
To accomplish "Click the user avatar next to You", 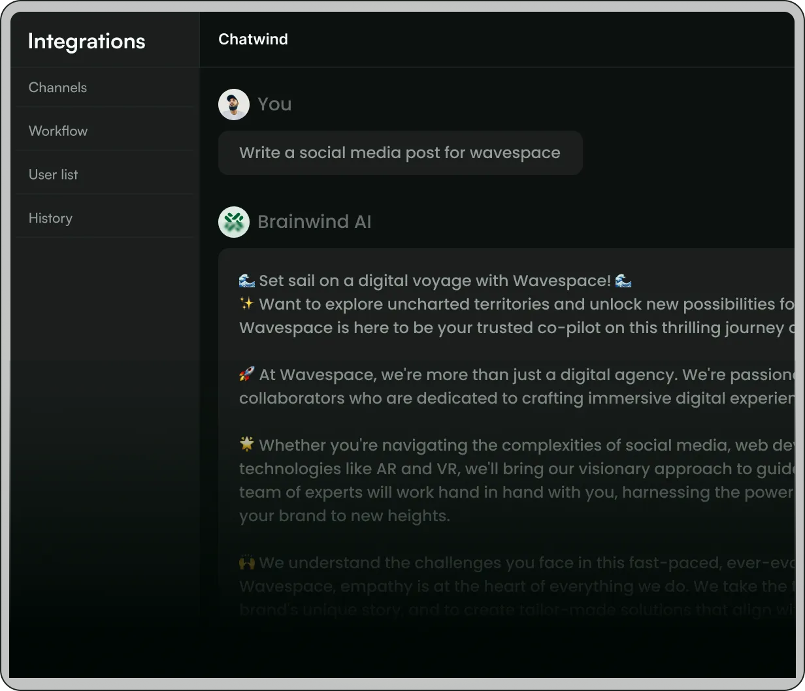I will (x=234, y=104).
